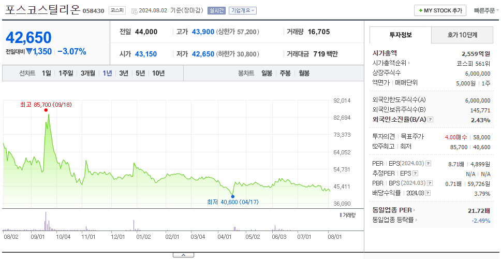Click the stock code 058430
The image size is (501, 259).
tap(93, 11)
